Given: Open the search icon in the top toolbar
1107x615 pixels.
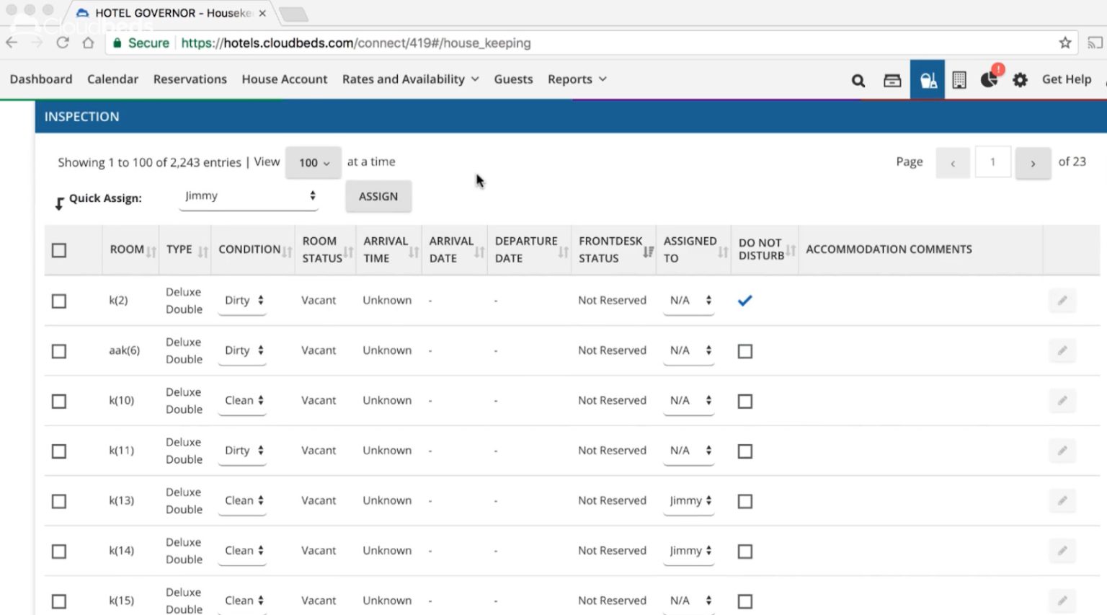Looking at the screenshot, I should [857, 79].
